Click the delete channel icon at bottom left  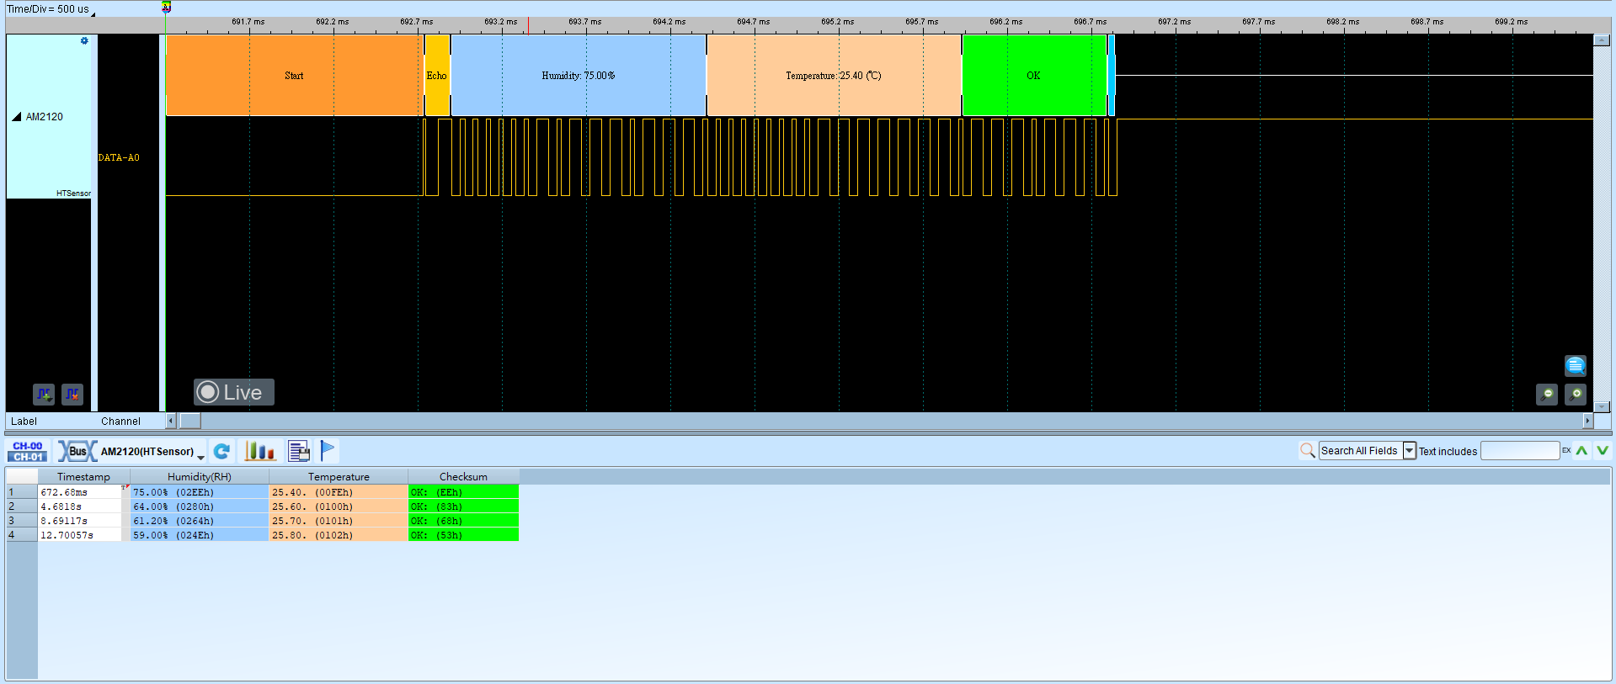[72, 394]
